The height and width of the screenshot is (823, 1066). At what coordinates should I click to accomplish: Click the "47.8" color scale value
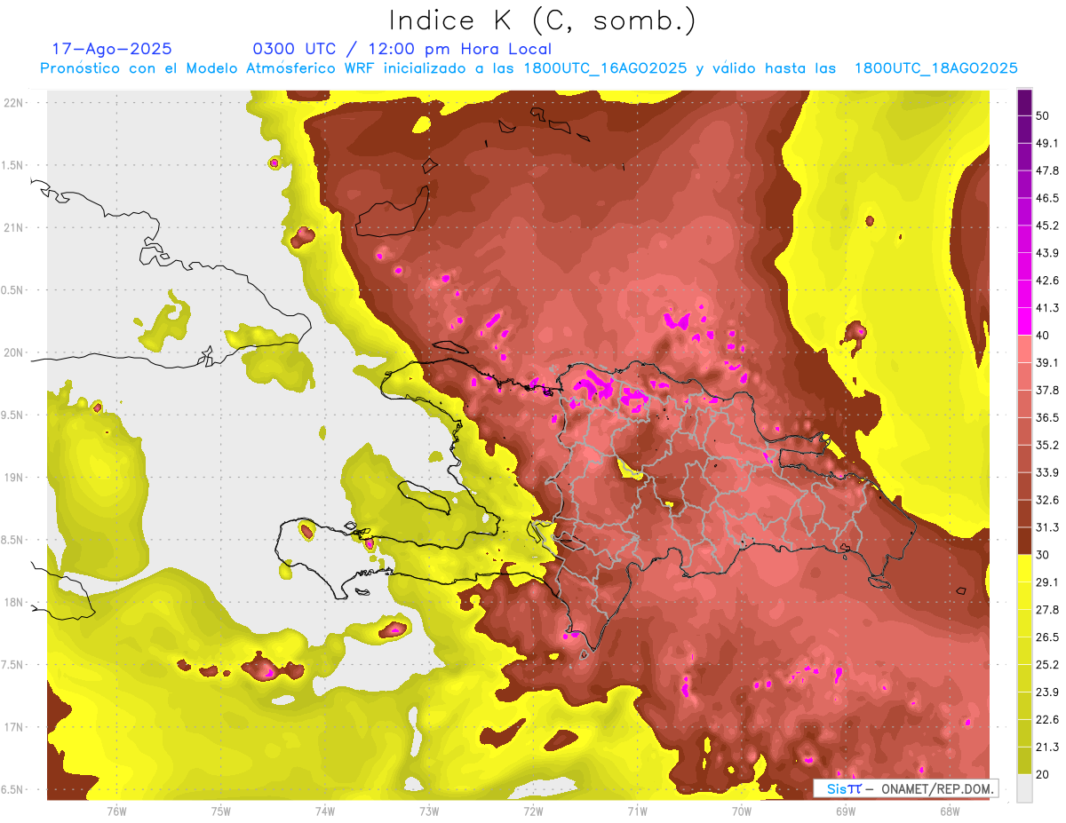(x=1047, y=170)
